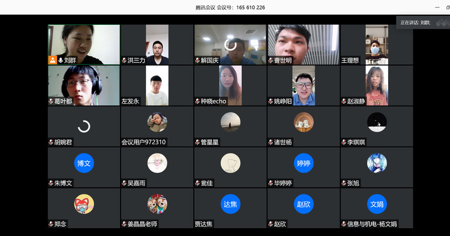The image size is (450, 236).
Task: Click the host badge icon beside 刘群
Action: [52, 60]
